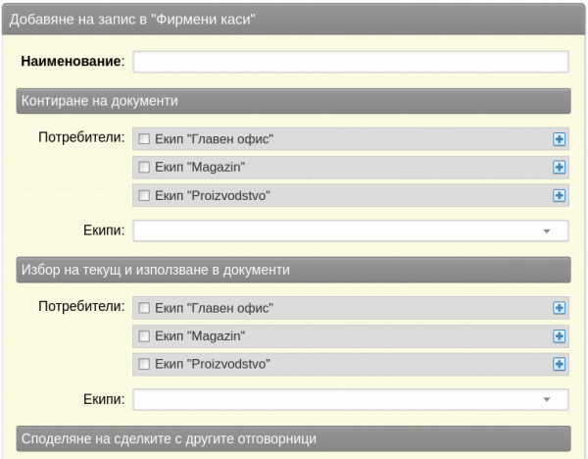Expand "Proizvodstvo" plus icon under Избор на текущ
This screenshot has height=459, width=588.
tap(559, 364)
